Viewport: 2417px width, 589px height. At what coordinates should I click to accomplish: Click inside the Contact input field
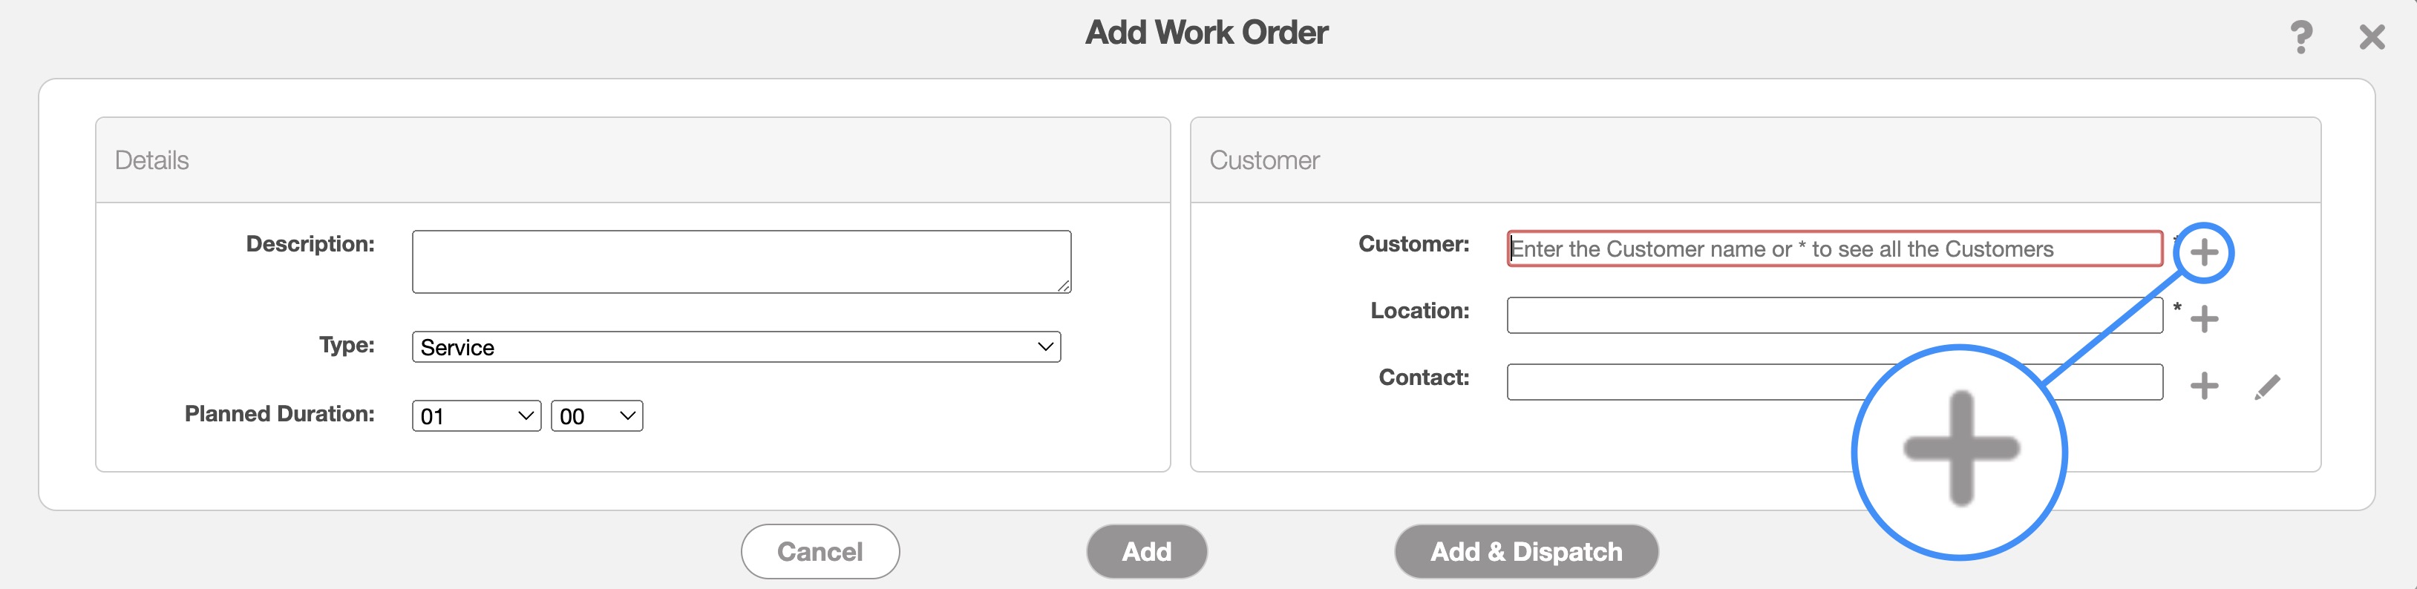coord(1680,382)
